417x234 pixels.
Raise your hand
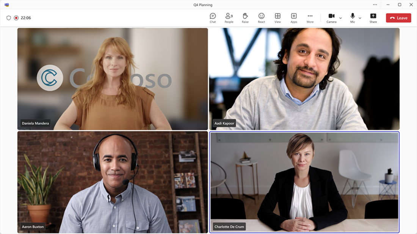point(245,18)
